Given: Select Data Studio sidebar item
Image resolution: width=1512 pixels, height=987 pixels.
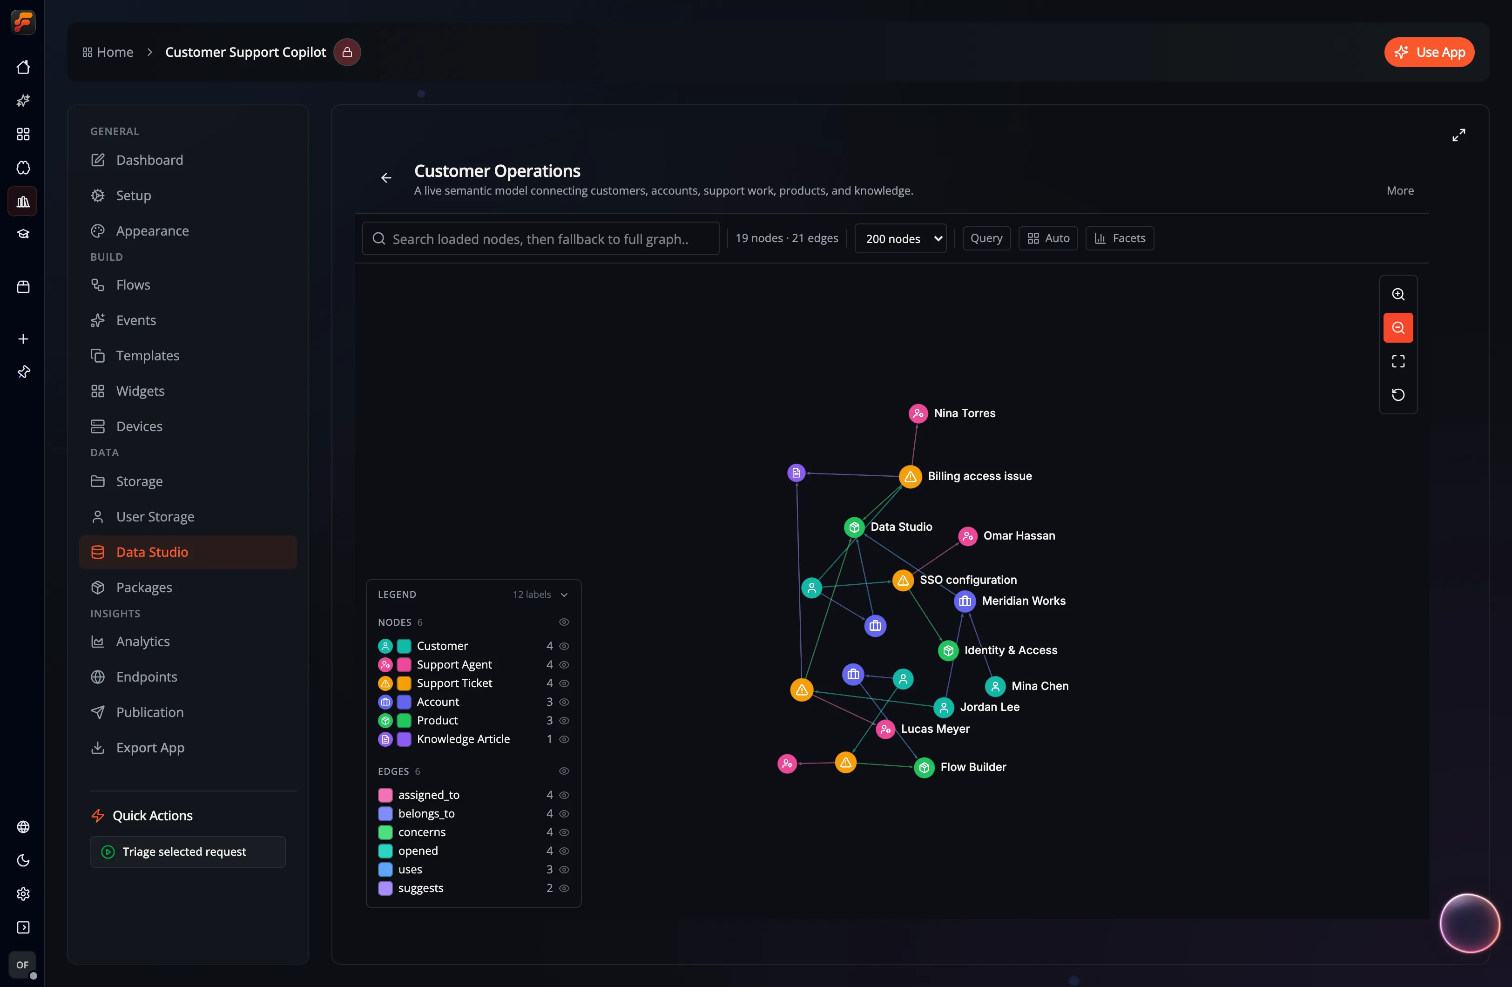Looking at the screenshot, I should point(188,552).
